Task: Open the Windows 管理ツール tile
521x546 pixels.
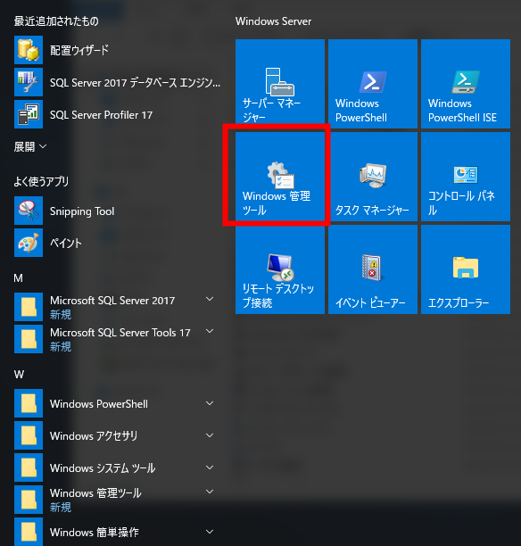Action: point(280,177)
